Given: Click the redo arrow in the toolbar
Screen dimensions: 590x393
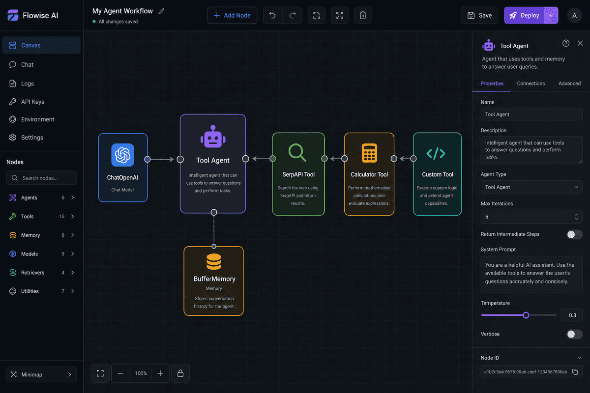Looking at the screenshot, I should (x=293, y=15).
